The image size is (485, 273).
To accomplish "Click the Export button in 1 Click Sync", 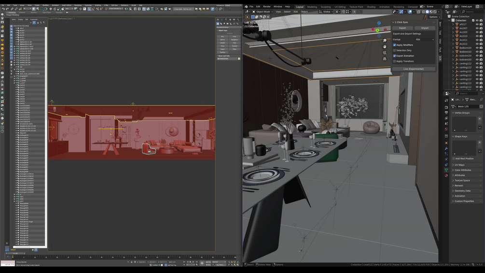I will tap(402, 28).
